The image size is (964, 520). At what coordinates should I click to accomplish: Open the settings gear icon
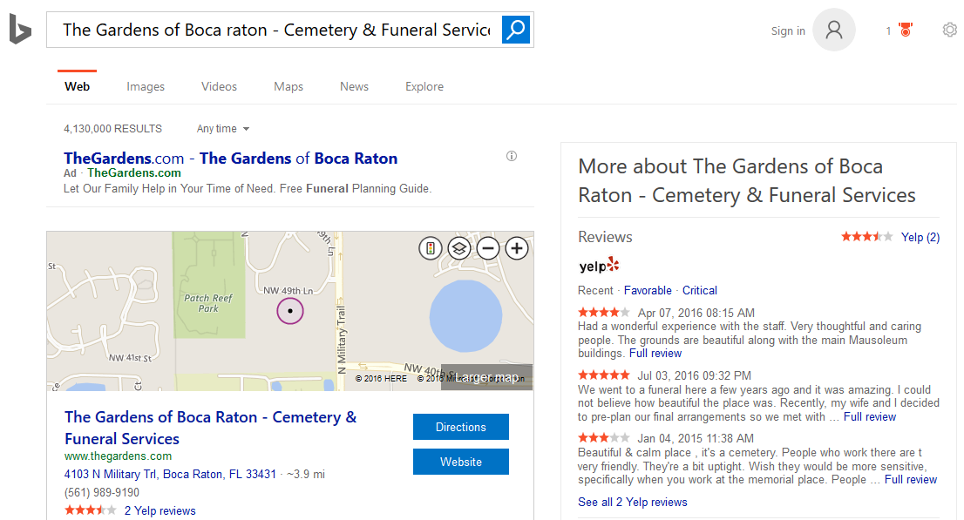click(950, 30)
